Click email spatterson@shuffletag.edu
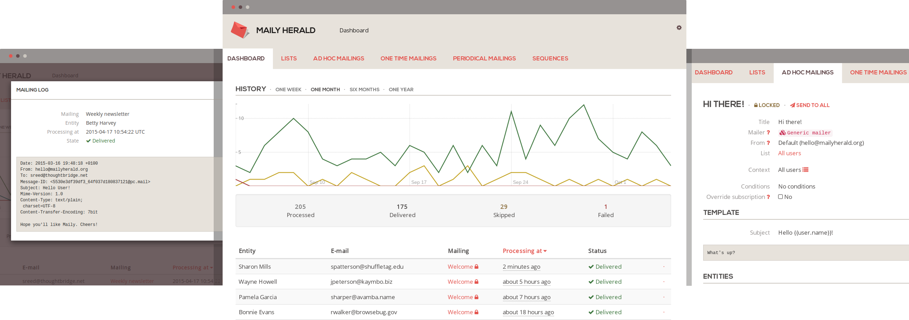This screenshot has height=320, width=909. point(367,267)
